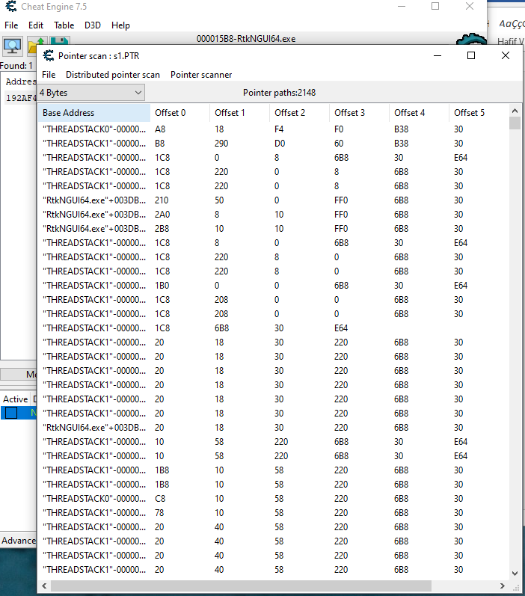The height and width of the screenshot is (596, 525).
Task: Select RtkNGUI64.exe row with offset 2B8
Action: [x=273, y=229]
